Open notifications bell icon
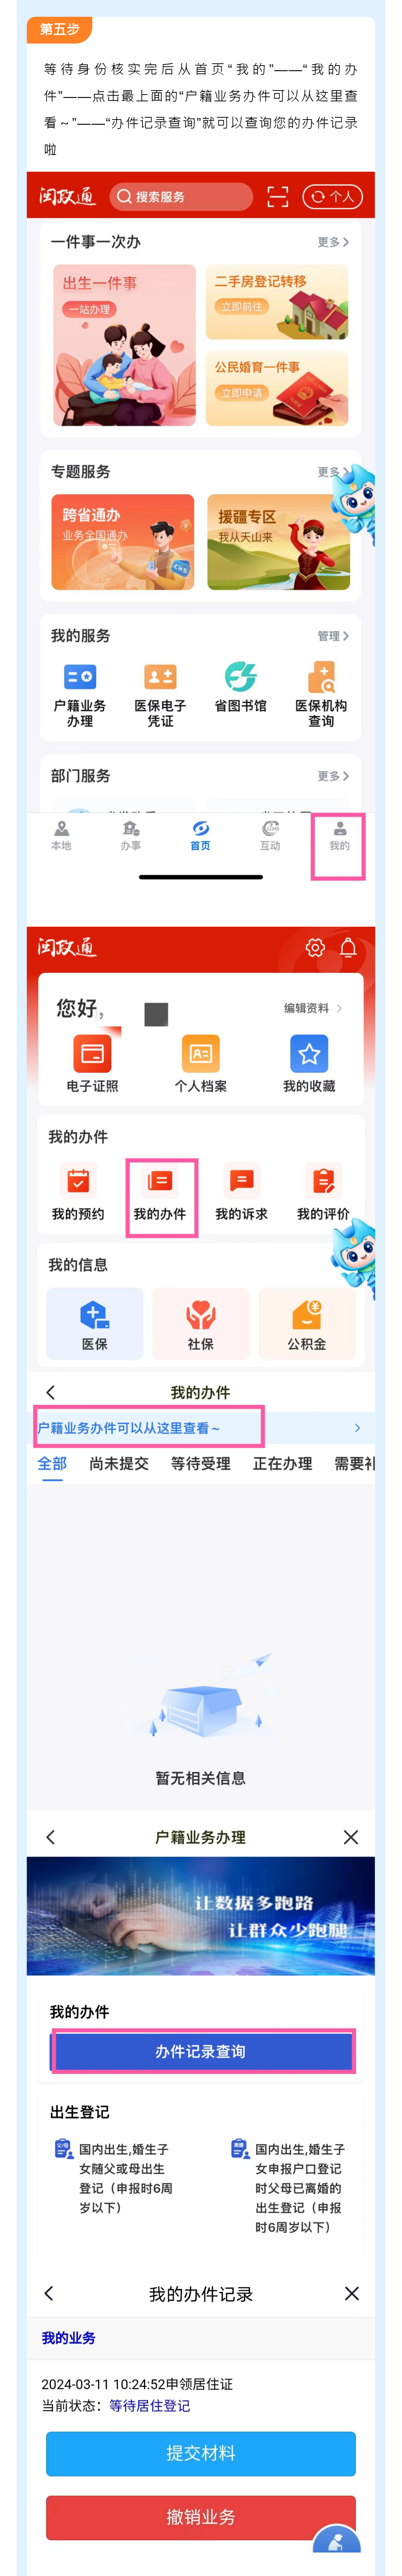Viewport: 402px width, 2576px height. coord(348,947)
